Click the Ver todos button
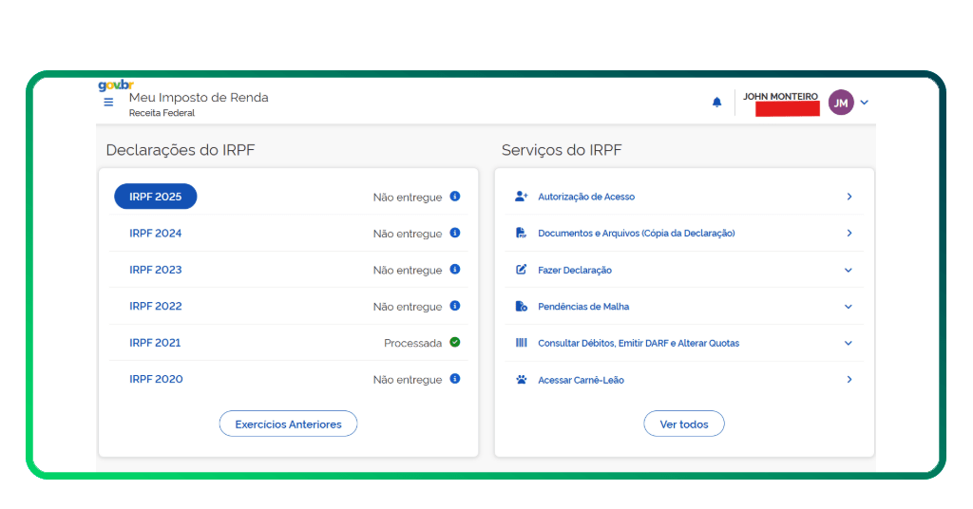The height and width of the screenshot is (509, 973). [684, 424]
